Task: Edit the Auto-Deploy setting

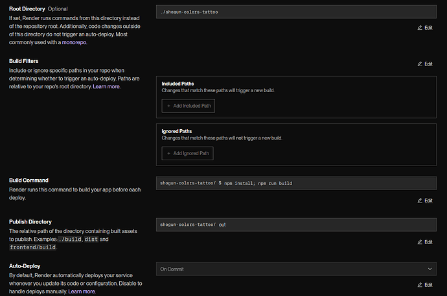Action: click(425, 285)
